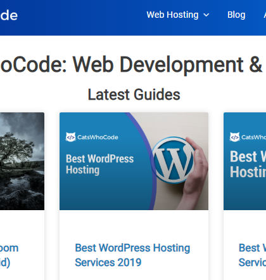Click the 'Latest Guides' heading

click(134, 95)
